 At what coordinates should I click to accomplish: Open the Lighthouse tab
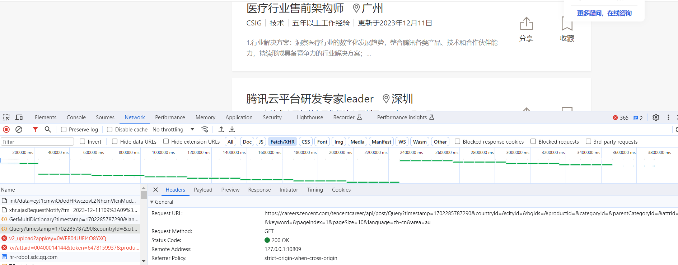coord(310,117)
